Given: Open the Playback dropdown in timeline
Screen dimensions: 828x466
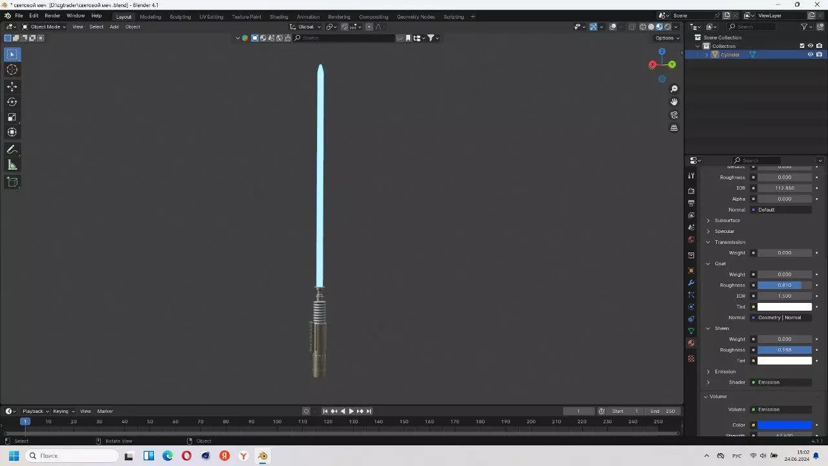Looking at the screenshot, I should click(x=36, y=411).
